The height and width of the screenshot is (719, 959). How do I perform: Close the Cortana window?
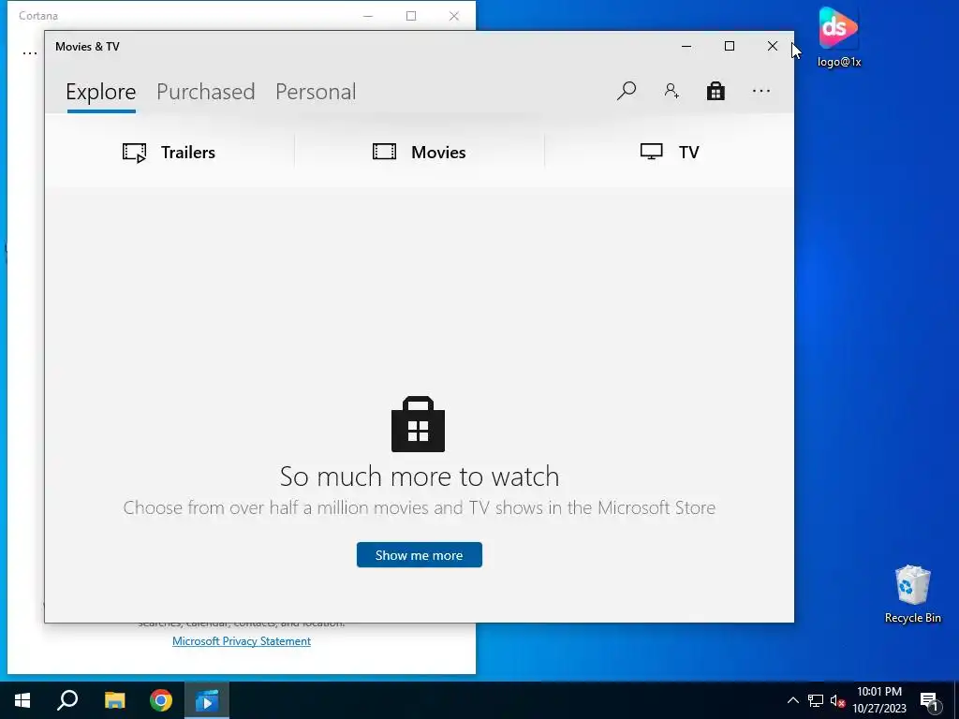tap(454, 16)
